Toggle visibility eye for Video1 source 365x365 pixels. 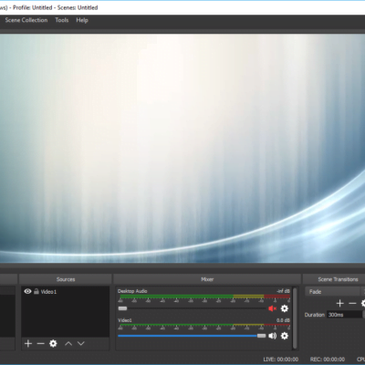click(x=27, y=291)
